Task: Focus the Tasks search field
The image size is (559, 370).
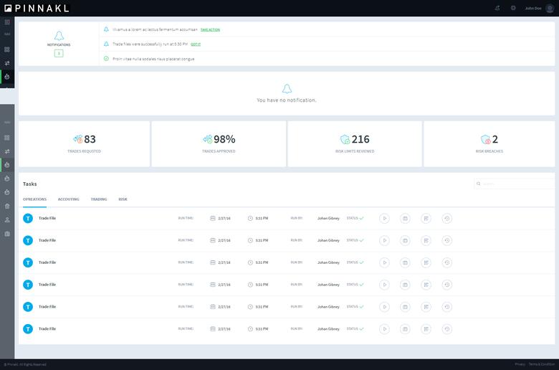Action: 514,184
